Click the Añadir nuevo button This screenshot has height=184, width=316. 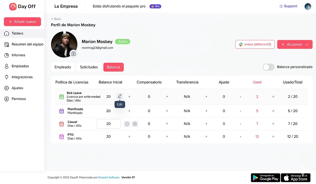(x=22, y=22)
